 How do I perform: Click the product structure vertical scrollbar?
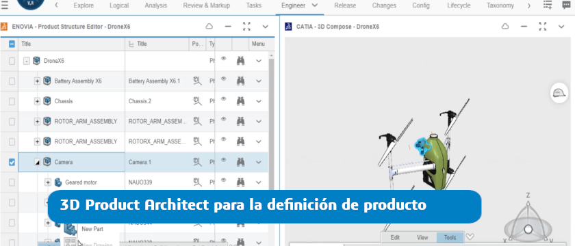coord(271,124)
